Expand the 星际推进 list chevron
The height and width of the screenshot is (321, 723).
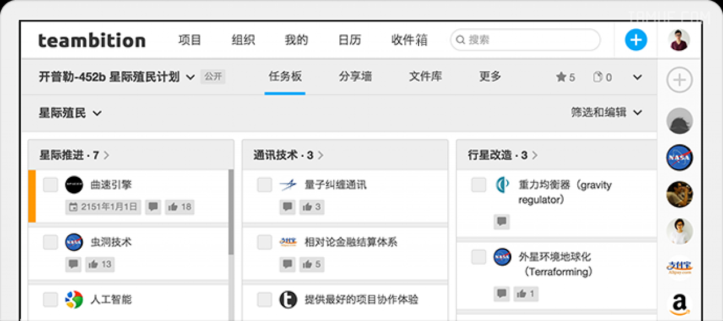click(x=107, y=155)
